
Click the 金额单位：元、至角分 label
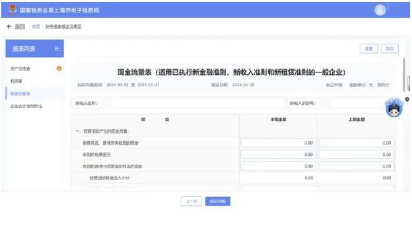(x=369, y=85)
